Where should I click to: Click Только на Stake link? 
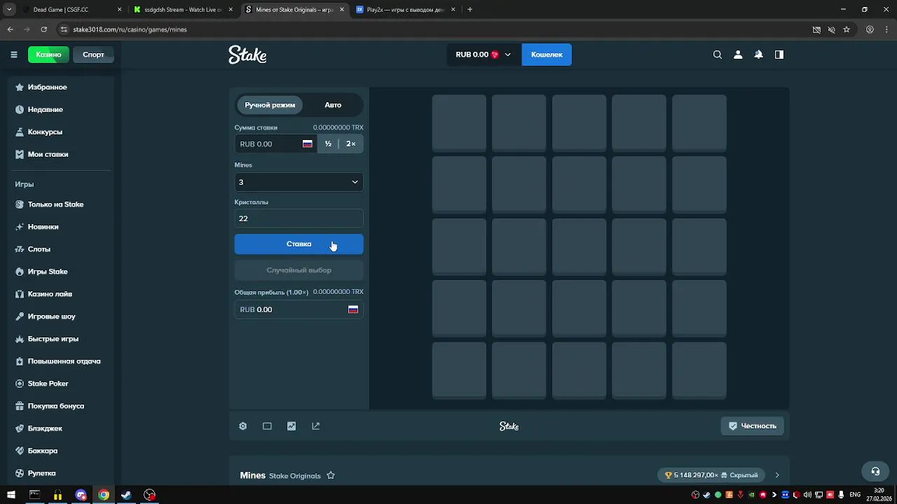[x=55, y=204]
